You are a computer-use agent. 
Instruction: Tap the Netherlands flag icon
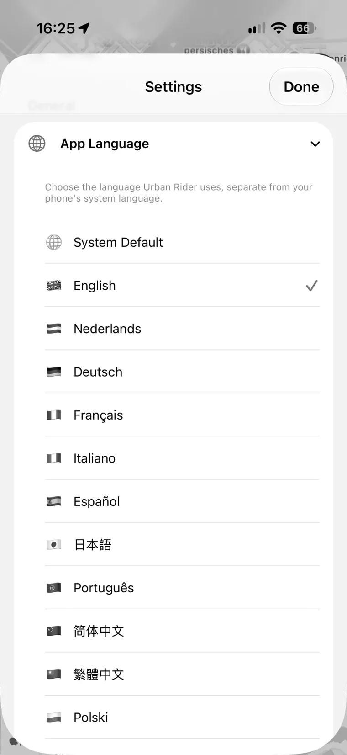pyautogui.click(x=54, y=329)
